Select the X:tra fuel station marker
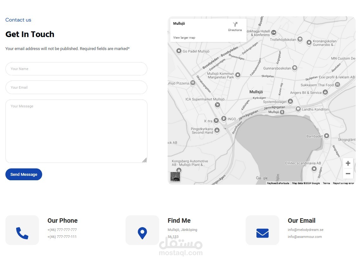The height and width of the screenshot is (262, 362). coord(216,120)
